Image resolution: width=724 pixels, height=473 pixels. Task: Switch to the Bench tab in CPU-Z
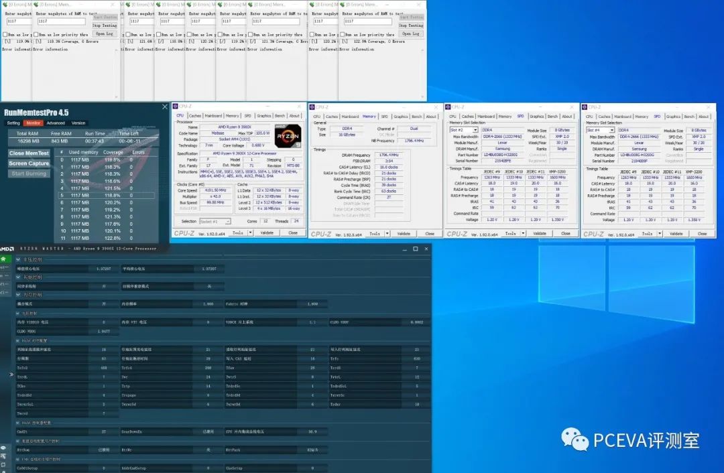point(280,115)
